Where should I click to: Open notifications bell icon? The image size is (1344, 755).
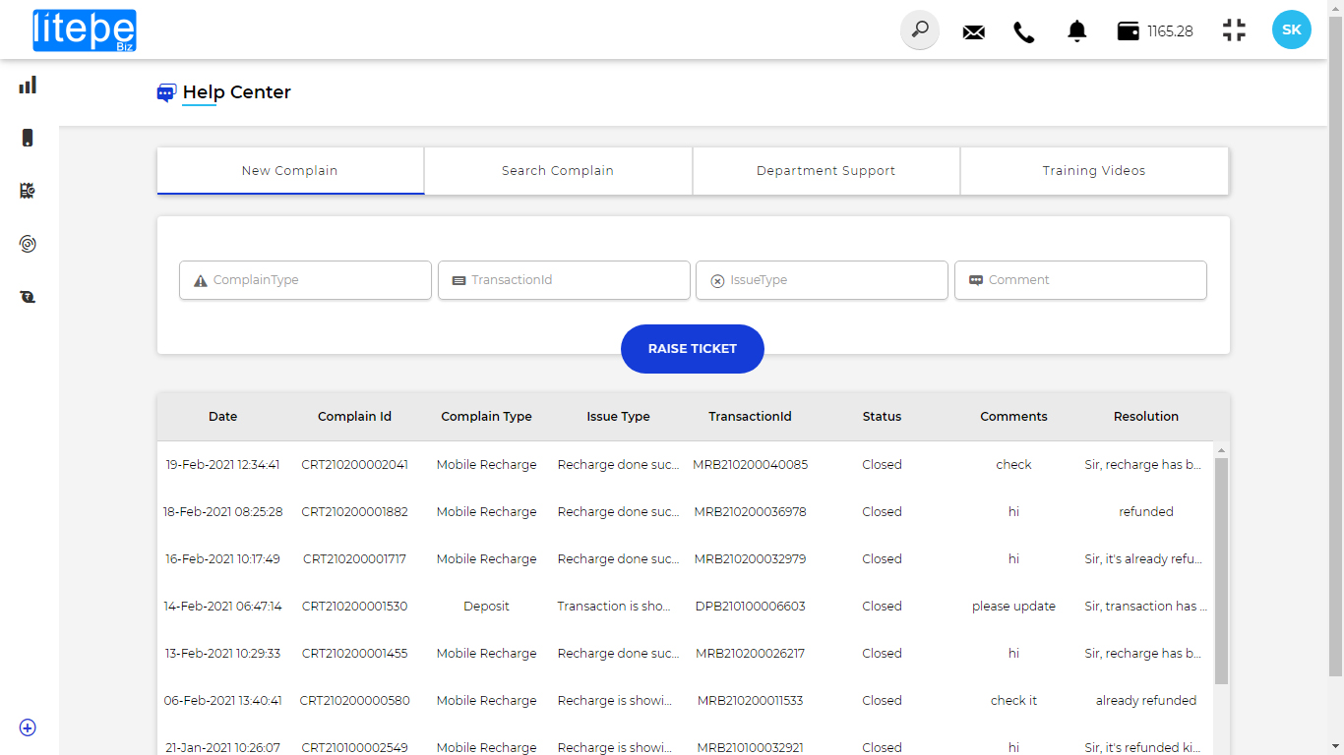pyautogui.click(x=1077, y=31)
